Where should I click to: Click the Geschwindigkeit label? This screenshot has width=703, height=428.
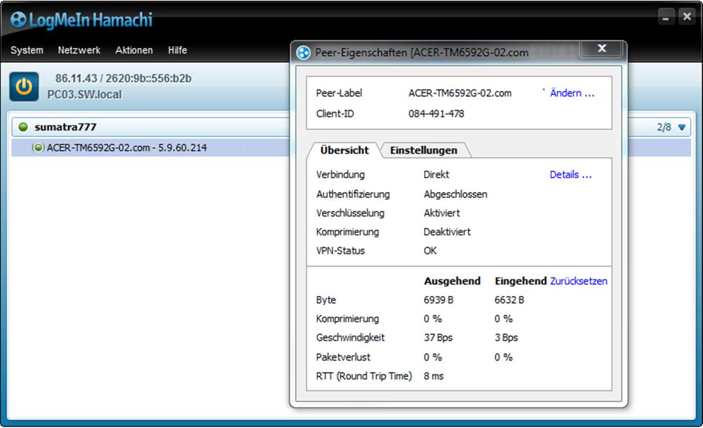click(350, 337)
